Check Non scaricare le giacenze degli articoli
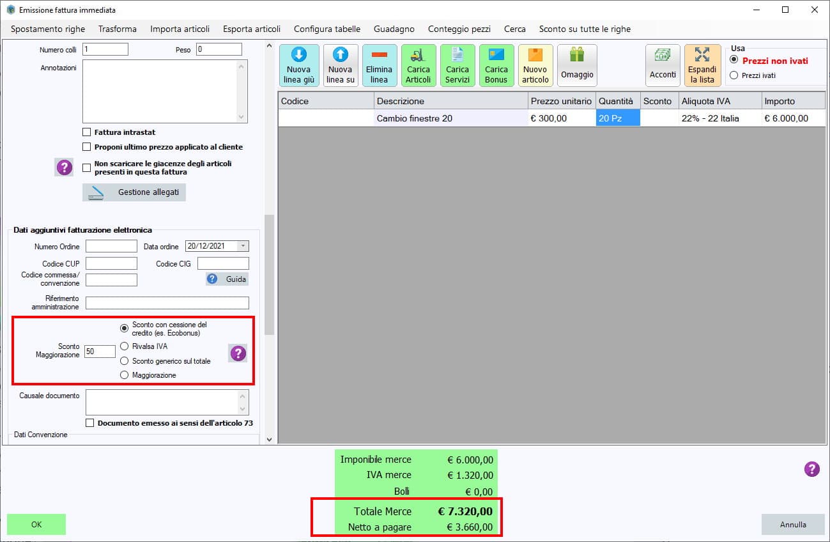 pyautogui.click(x=87, y=167)
